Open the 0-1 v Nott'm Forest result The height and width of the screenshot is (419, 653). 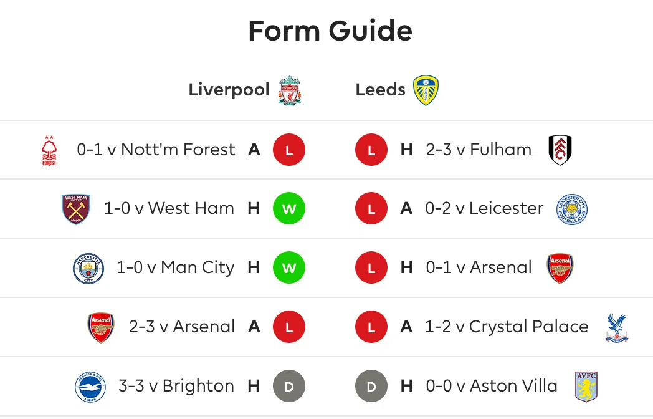coord(156,149)
